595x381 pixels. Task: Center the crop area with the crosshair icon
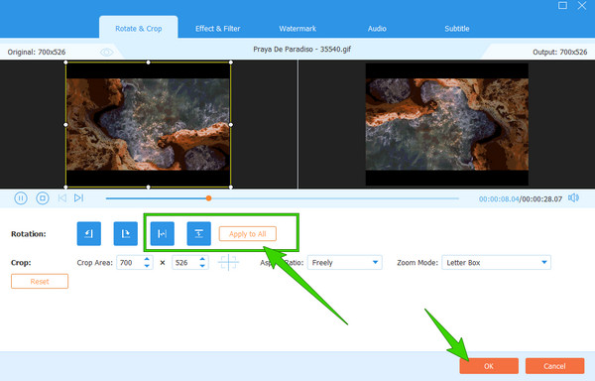[228, 262]
